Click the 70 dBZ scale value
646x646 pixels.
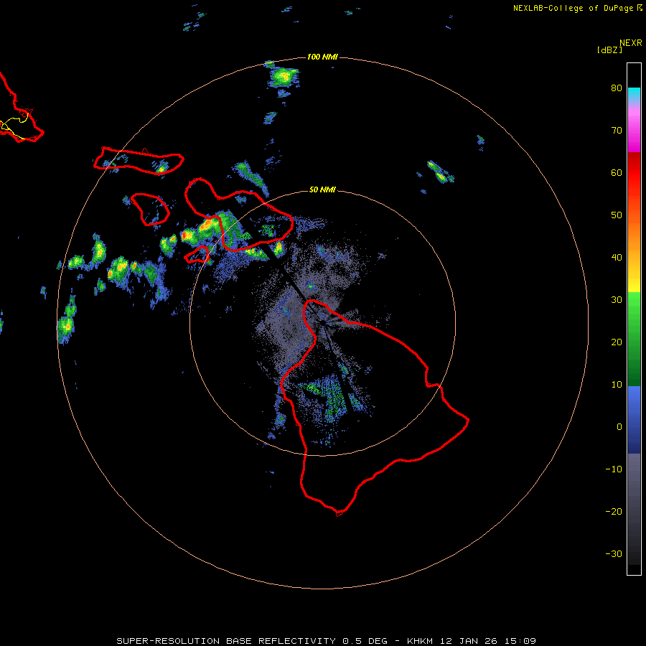click(x=617, y=130)
